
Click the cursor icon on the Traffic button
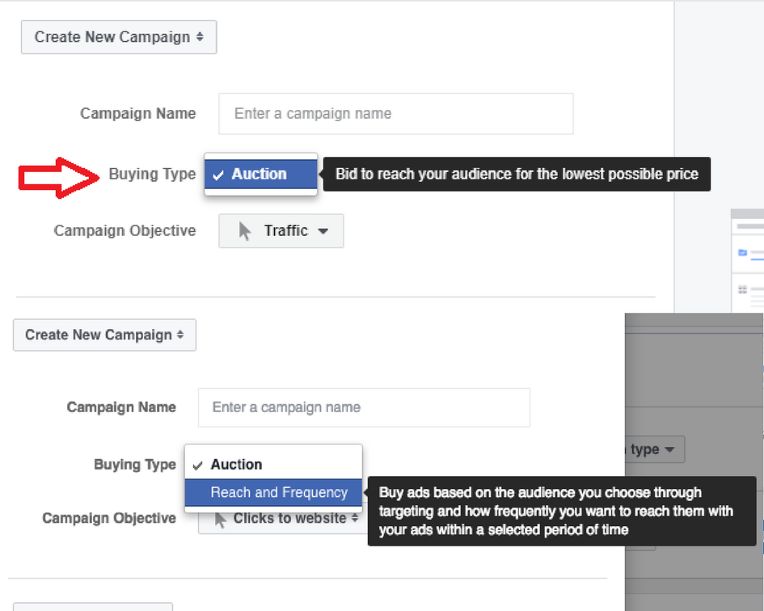245,231
